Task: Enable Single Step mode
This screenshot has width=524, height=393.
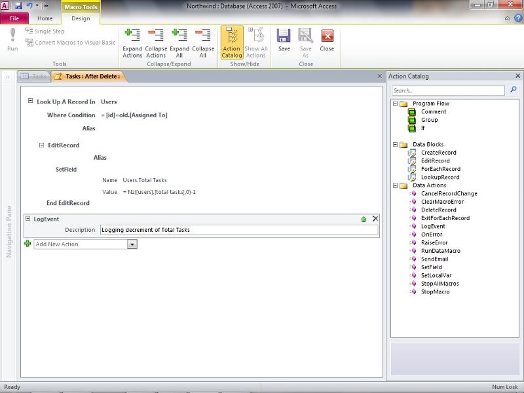Action: pos(45,31)
